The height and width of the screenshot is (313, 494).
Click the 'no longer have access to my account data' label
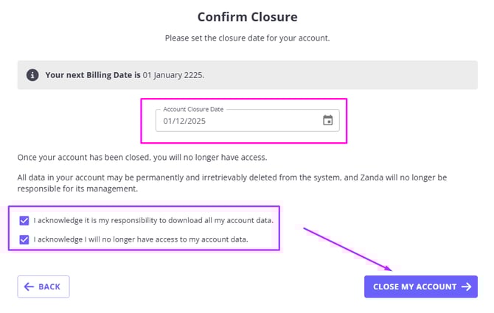tap(141, 239)
